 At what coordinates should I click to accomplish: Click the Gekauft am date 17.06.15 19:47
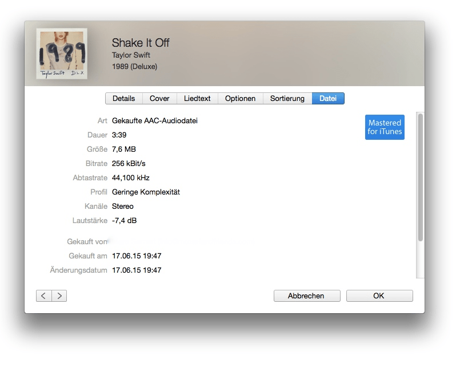click(137, 256)
